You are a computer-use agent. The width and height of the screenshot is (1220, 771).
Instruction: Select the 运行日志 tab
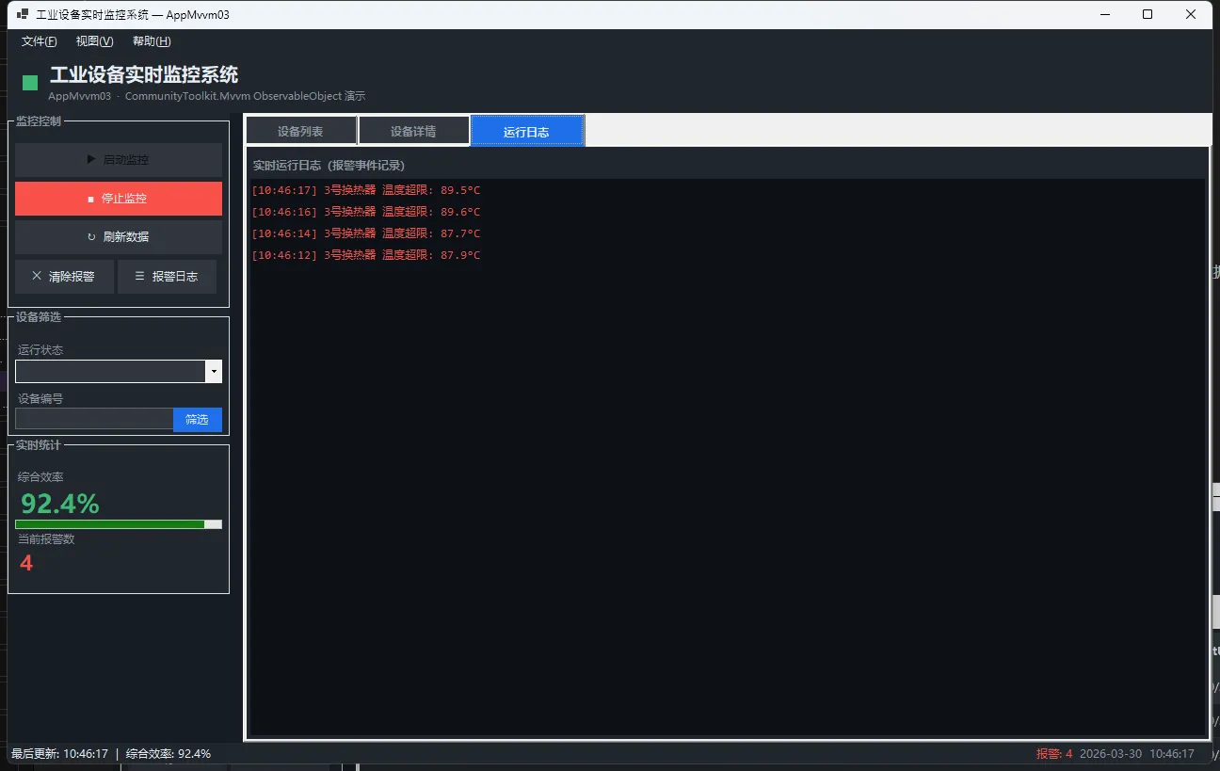click(526, 132)
